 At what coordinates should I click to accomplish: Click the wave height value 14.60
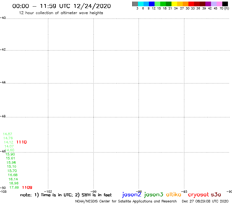pyautogui.click(x=10, y=150)
